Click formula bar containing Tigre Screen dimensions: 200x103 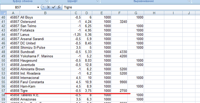(x=131, y=7)
